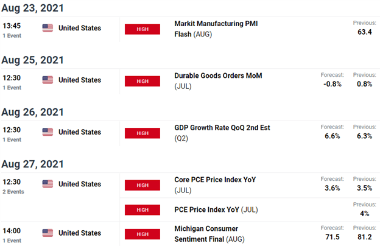
Task: Click HIGH badge for Durable Goods Orders
Action: [x=142, y=80]
